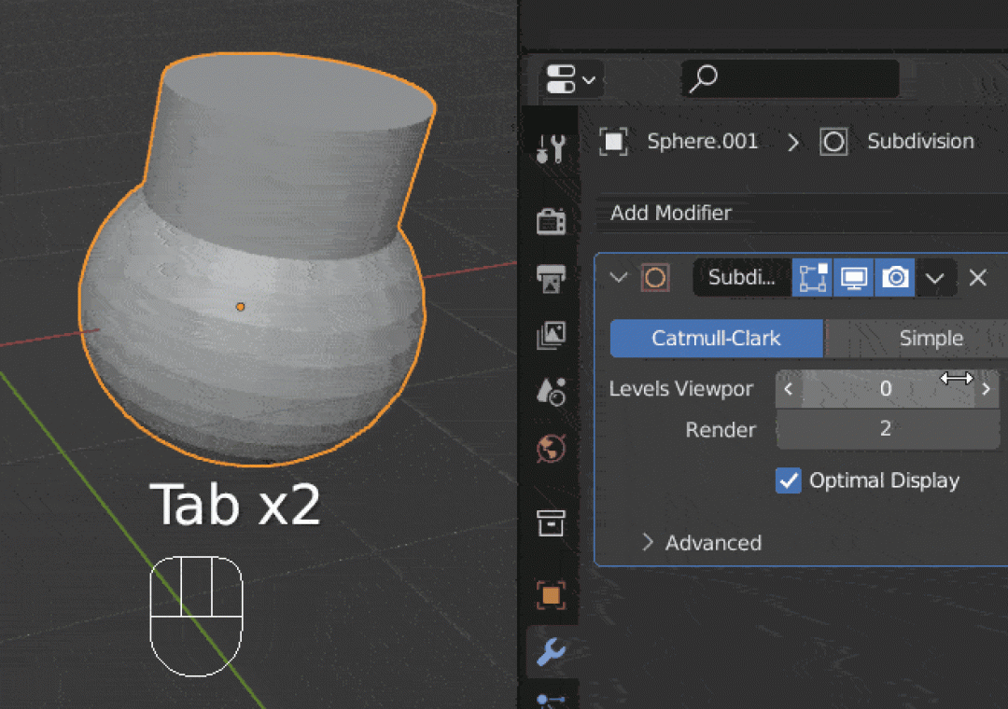Viewport: 1008px width, 709px height.
Task: Open the Render properties tab
Action: (551, 221)
